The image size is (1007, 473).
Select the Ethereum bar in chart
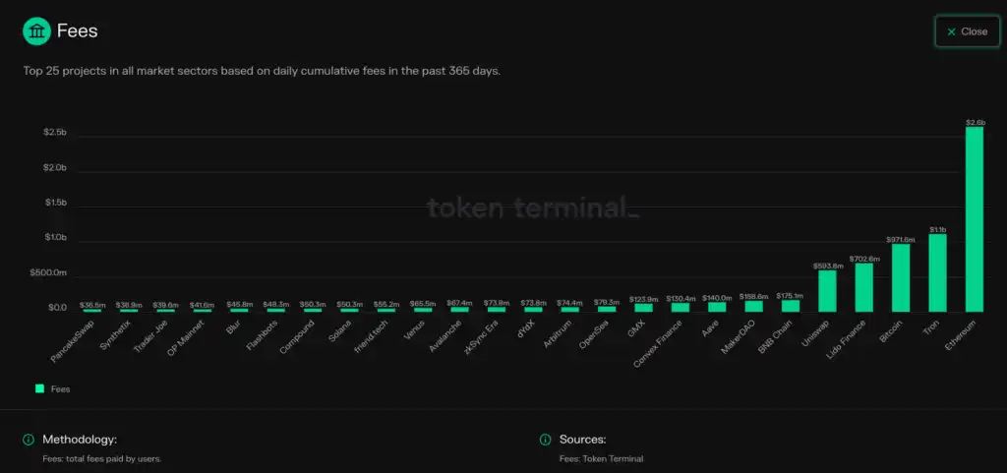(x=974, y=218)
